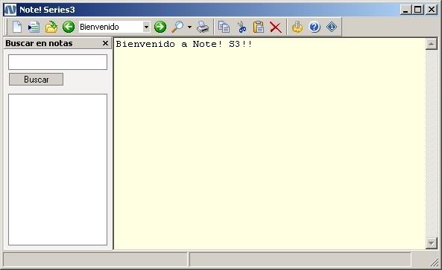Click the search text input field
The width and height of the screenshot is (442, 270).
point(58,62)
